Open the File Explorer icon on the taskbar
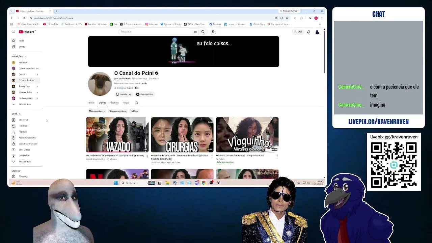Screen dimensions: 432x243 pyautogui.click(x=167, y=183)
